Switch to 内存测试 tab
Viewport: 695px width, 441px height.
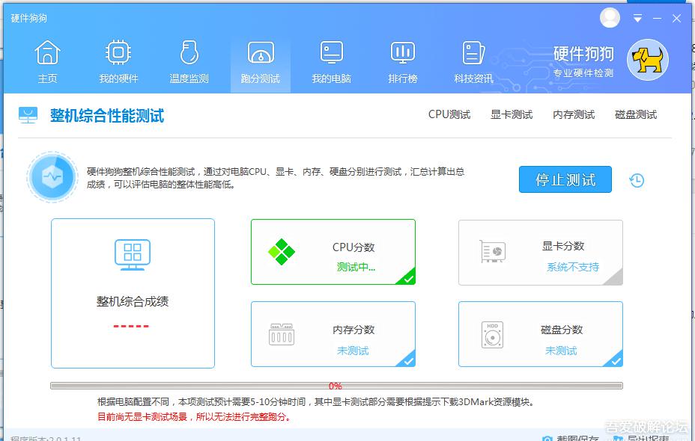[x=574, y=114]
